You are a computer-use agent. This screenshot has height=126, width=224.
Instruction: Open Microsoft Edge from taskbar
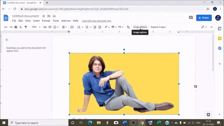pos(90,123)
